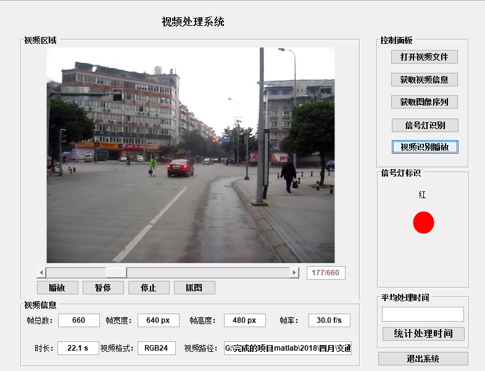Click the 视频识别播放 button
This screenshot has width=485, height=371.
point(425,147)
